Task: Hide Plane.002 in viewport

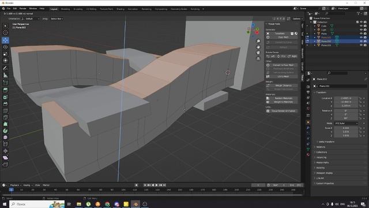Action: click(x=361, y=41)
